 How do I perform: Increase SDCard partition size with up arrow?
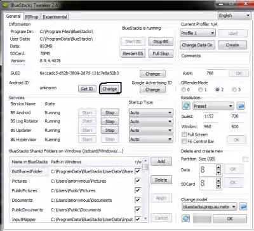[218, 180]
